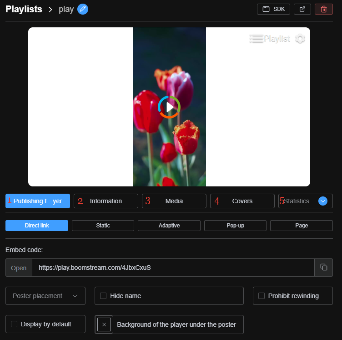The width and height of the screenshot is (342, 340).
Task: Select the Direct link embed type
Action: (x=37, y=226)
